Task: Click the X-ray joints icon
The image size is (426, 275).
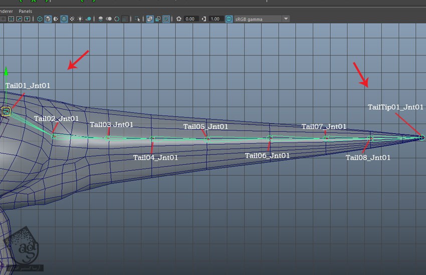Action: click(166, 19)
